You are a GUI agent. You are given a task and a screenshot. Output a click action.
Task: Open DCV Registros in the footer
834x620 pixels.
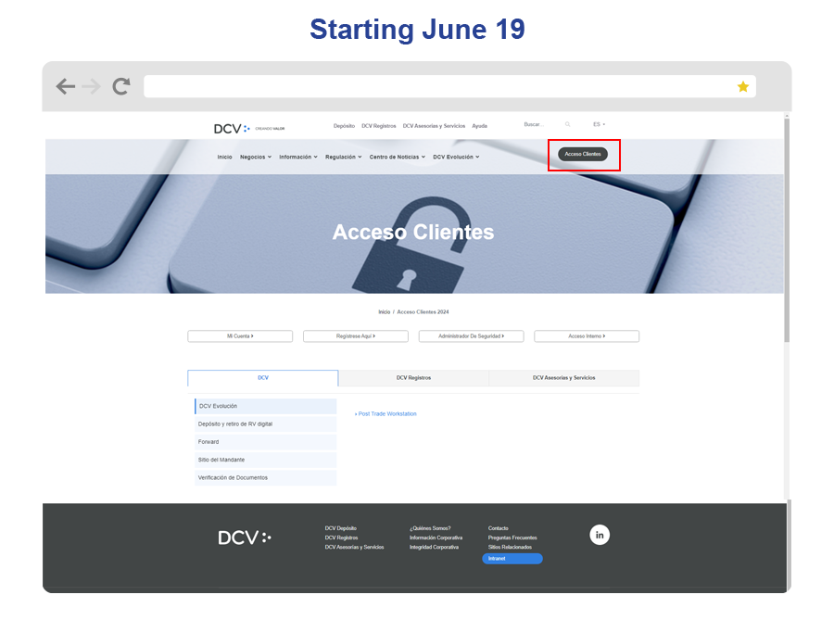click(x=341, y=538)
